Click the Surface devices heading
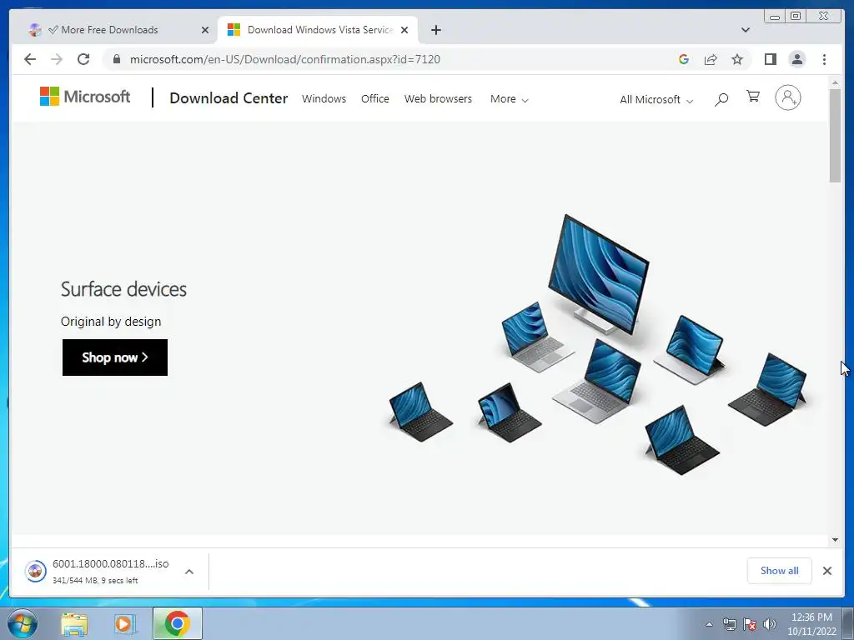The image size is (854, 640). pyautogui.click(x=123, y=289)
